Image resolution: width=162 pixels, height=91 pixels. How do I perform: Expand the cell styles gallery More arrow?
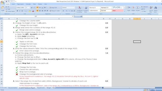point(125,11)
